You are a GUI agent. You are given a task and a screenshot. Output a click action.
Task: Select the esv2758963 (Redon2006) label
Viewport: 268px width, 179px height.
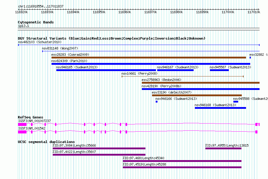coord(161,80)
